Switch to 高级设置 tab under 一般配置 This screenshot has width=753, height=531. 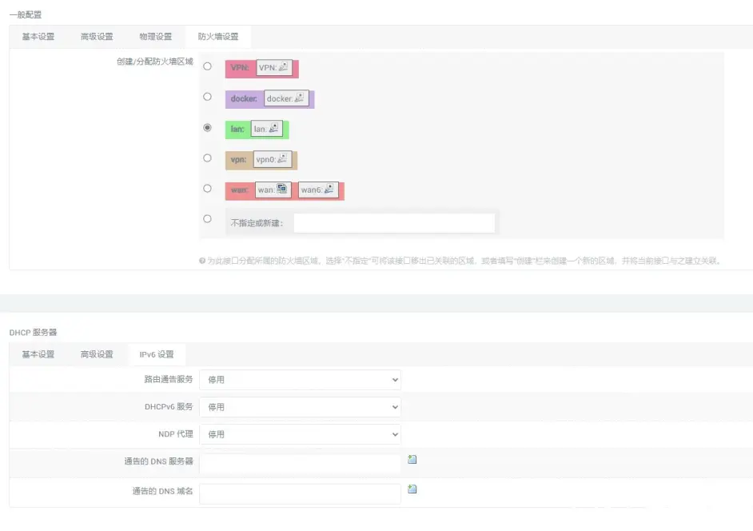point(97,37)
